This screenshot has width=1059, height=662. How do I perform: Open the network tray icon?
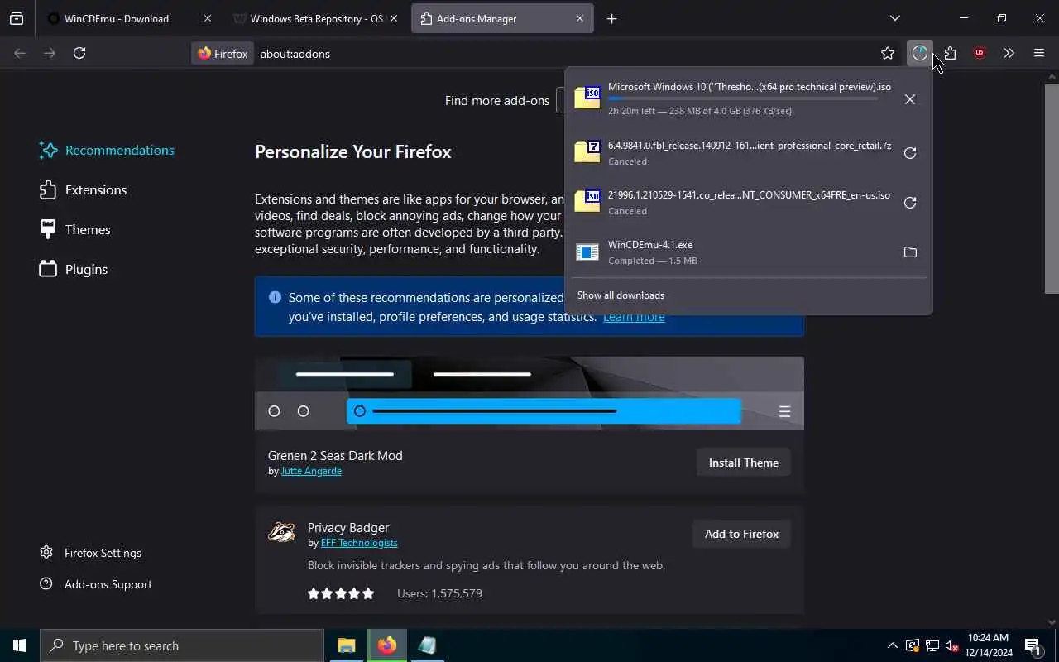point(932,645)
